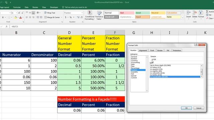
Task: Click the Insert Function fx icon
Action: pos(6,27)
